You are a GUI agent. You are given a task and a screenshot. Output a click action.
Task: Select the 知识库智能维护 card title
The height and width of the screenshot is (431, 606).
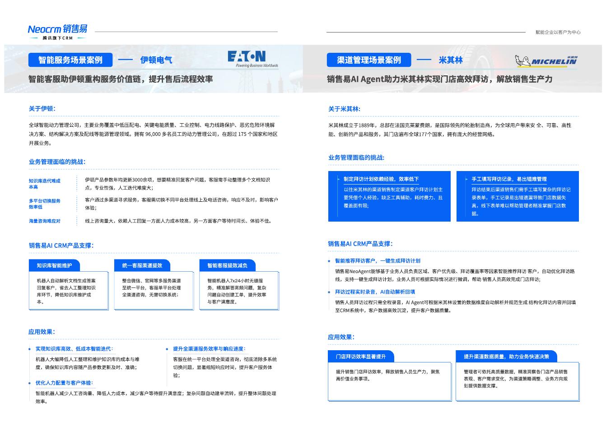(x=54, y=265)
